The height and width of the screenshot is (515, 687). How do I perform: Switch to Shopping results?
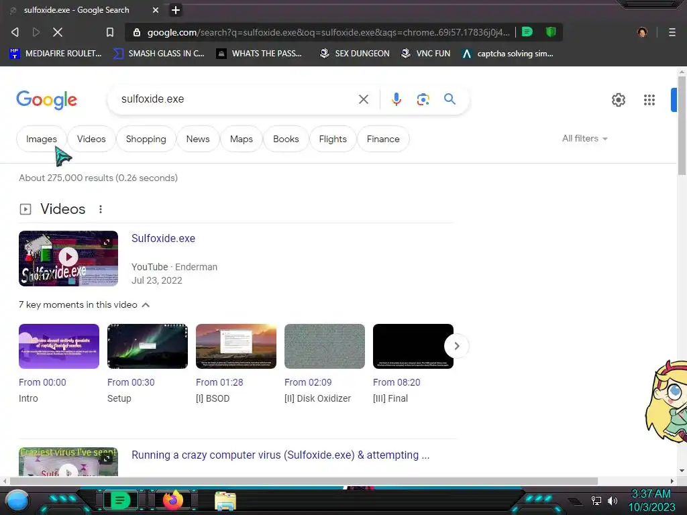[146, 139]
